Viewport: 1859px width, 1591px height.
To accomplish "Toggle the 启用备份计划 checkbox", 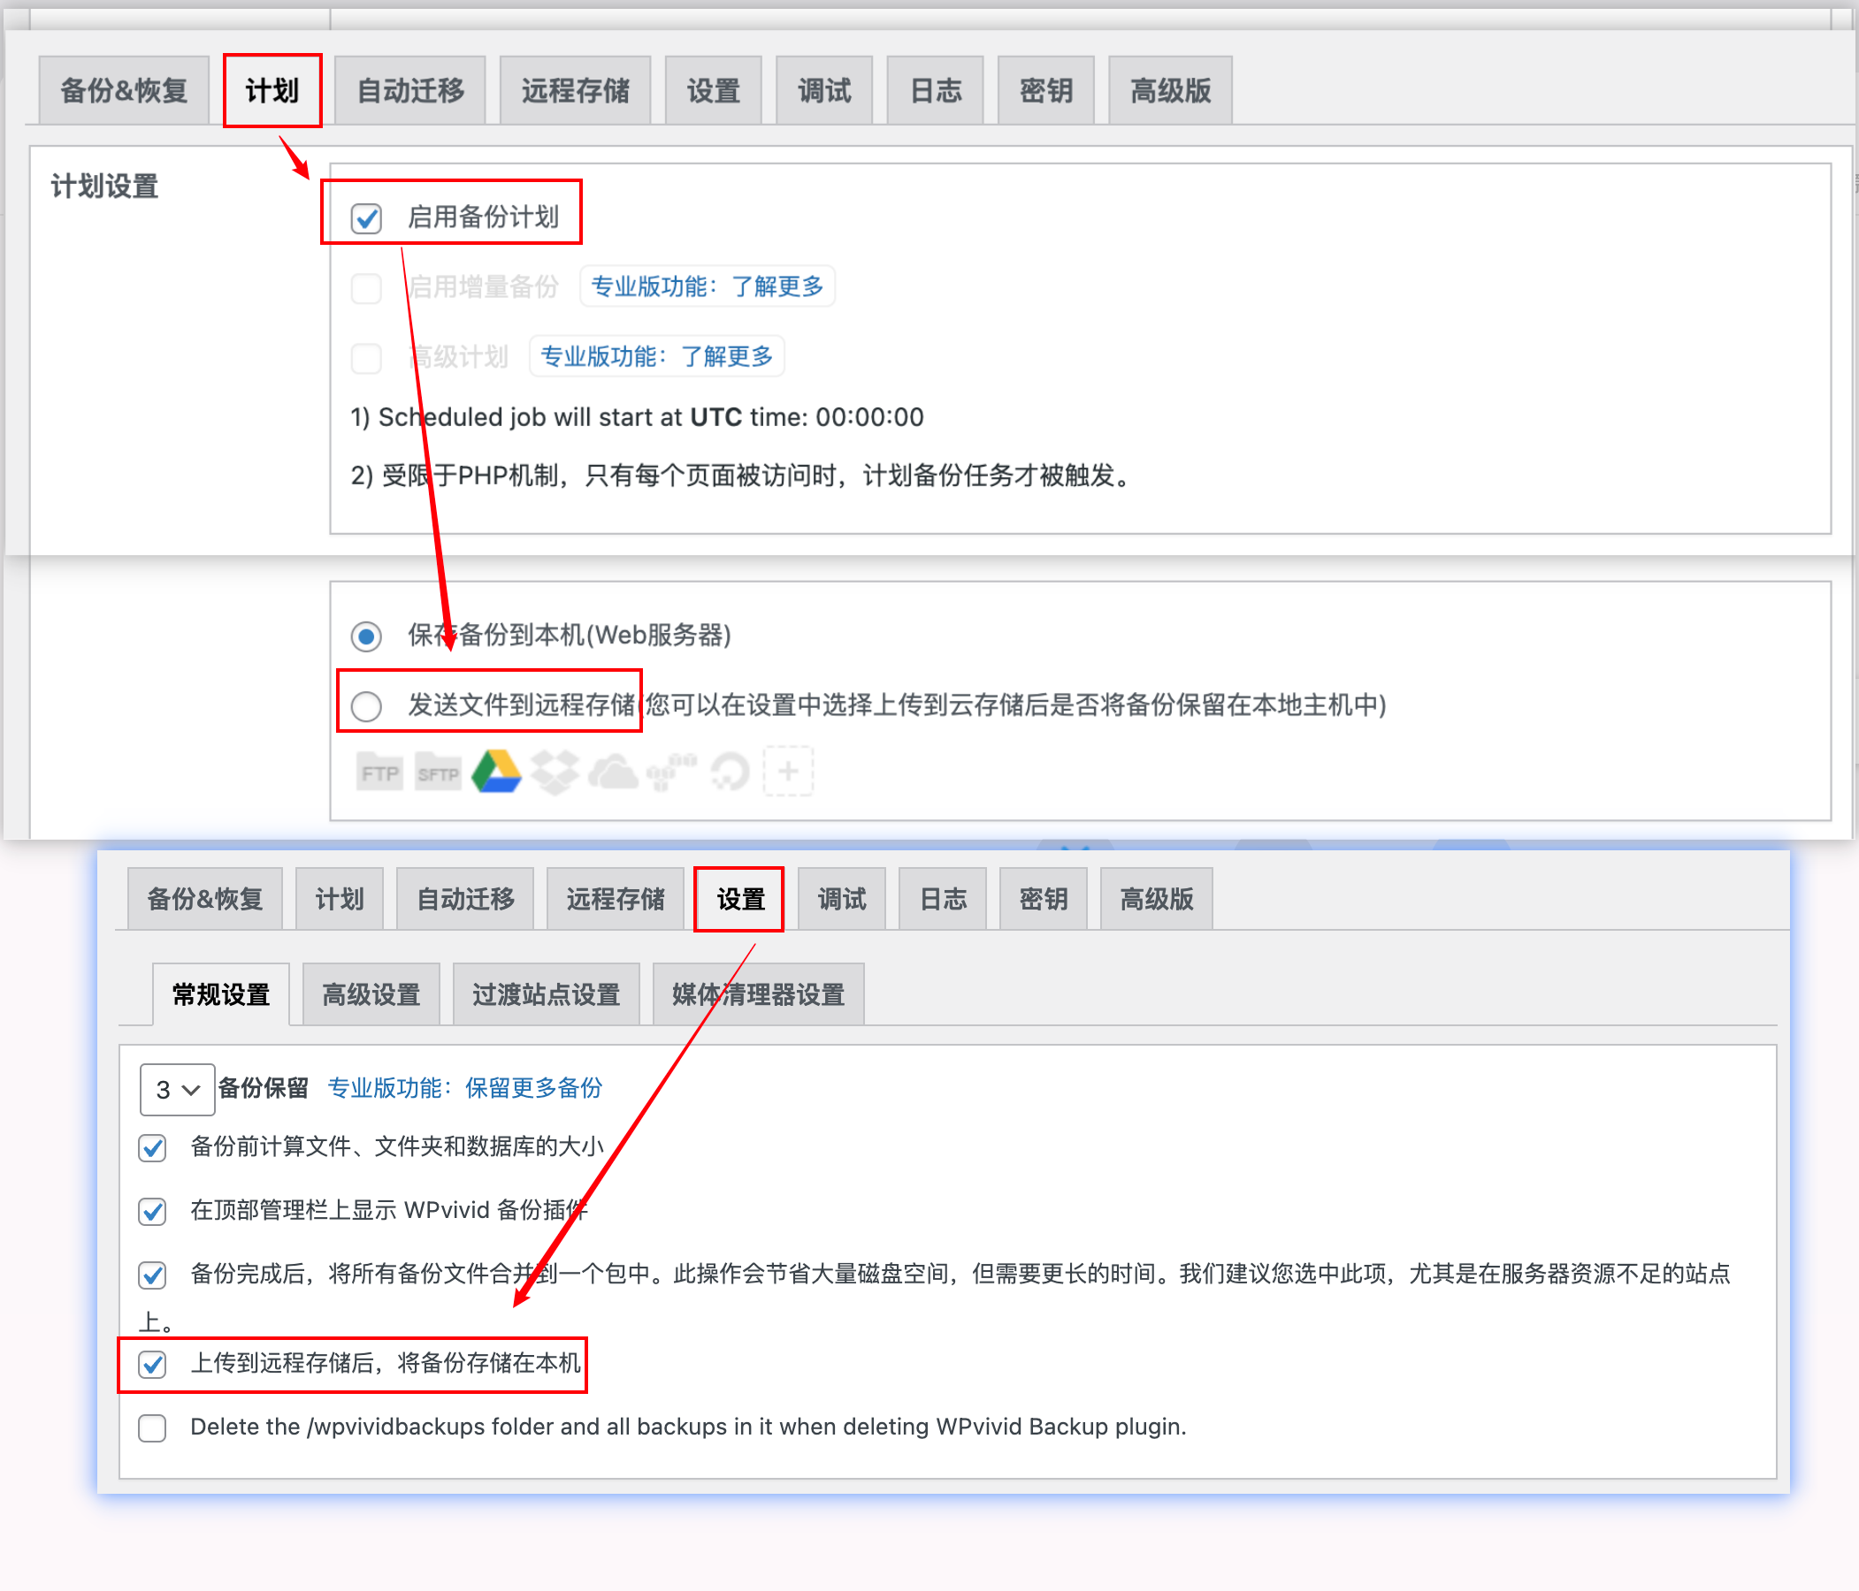I will click(366, 218).
